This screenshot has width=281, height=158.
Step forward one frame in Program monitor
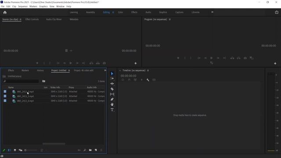(218, 58)
